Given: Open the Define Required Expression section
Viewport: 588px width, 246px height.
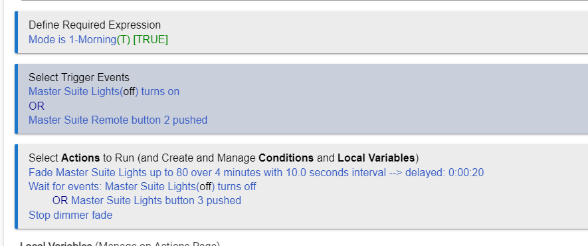Looking at the screenshot, I should (x=94, y=25).
